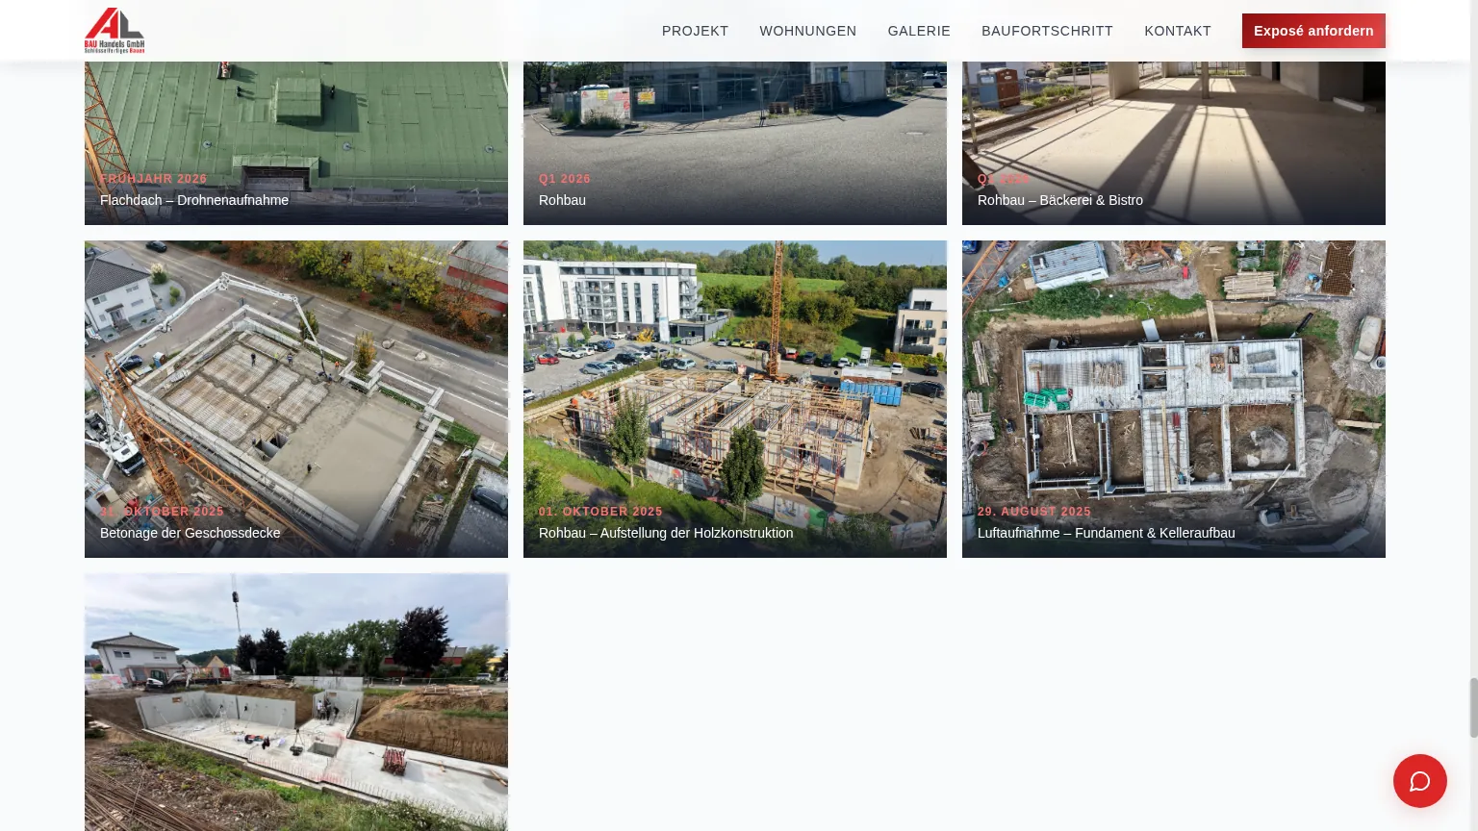Viewport: 1478px width, 831px height.
Task: Click the 29. August 2025 date label
Action: (x=1034, y=512)
